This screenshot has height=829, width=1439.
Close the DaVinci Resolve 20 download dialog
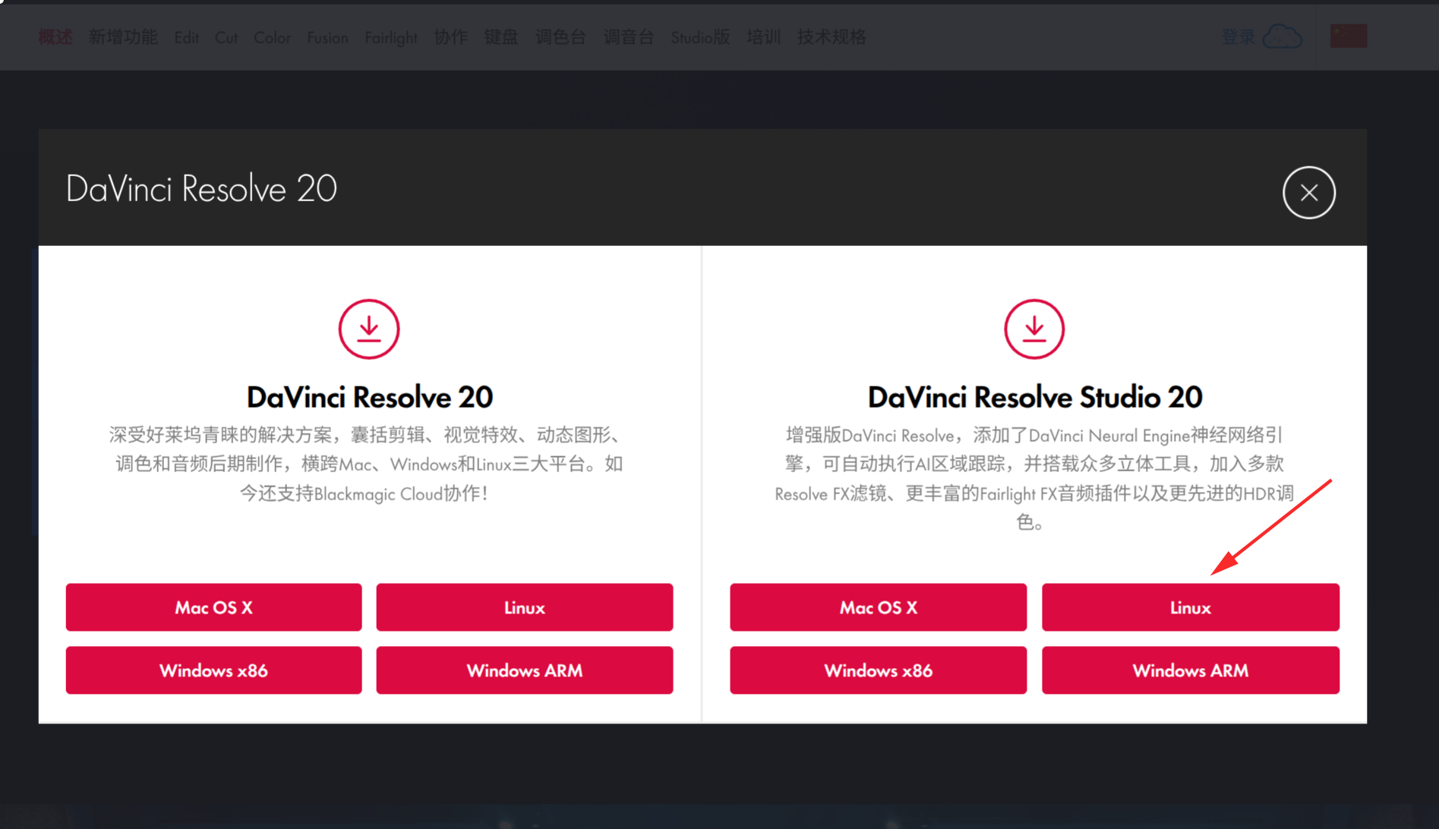tap(1308, 193)
